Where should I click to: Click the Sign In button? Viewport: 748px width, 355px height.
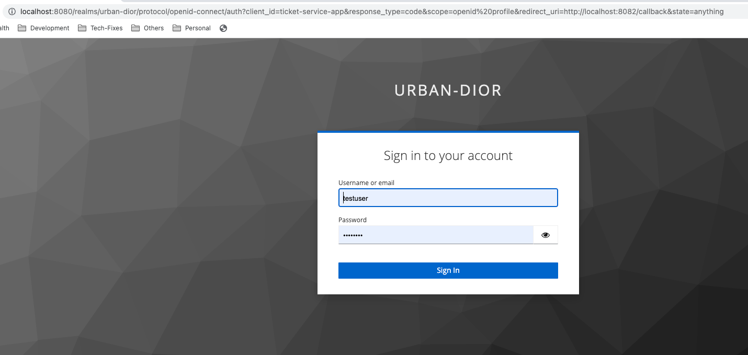pyautogui.click(x=448, y=270)
